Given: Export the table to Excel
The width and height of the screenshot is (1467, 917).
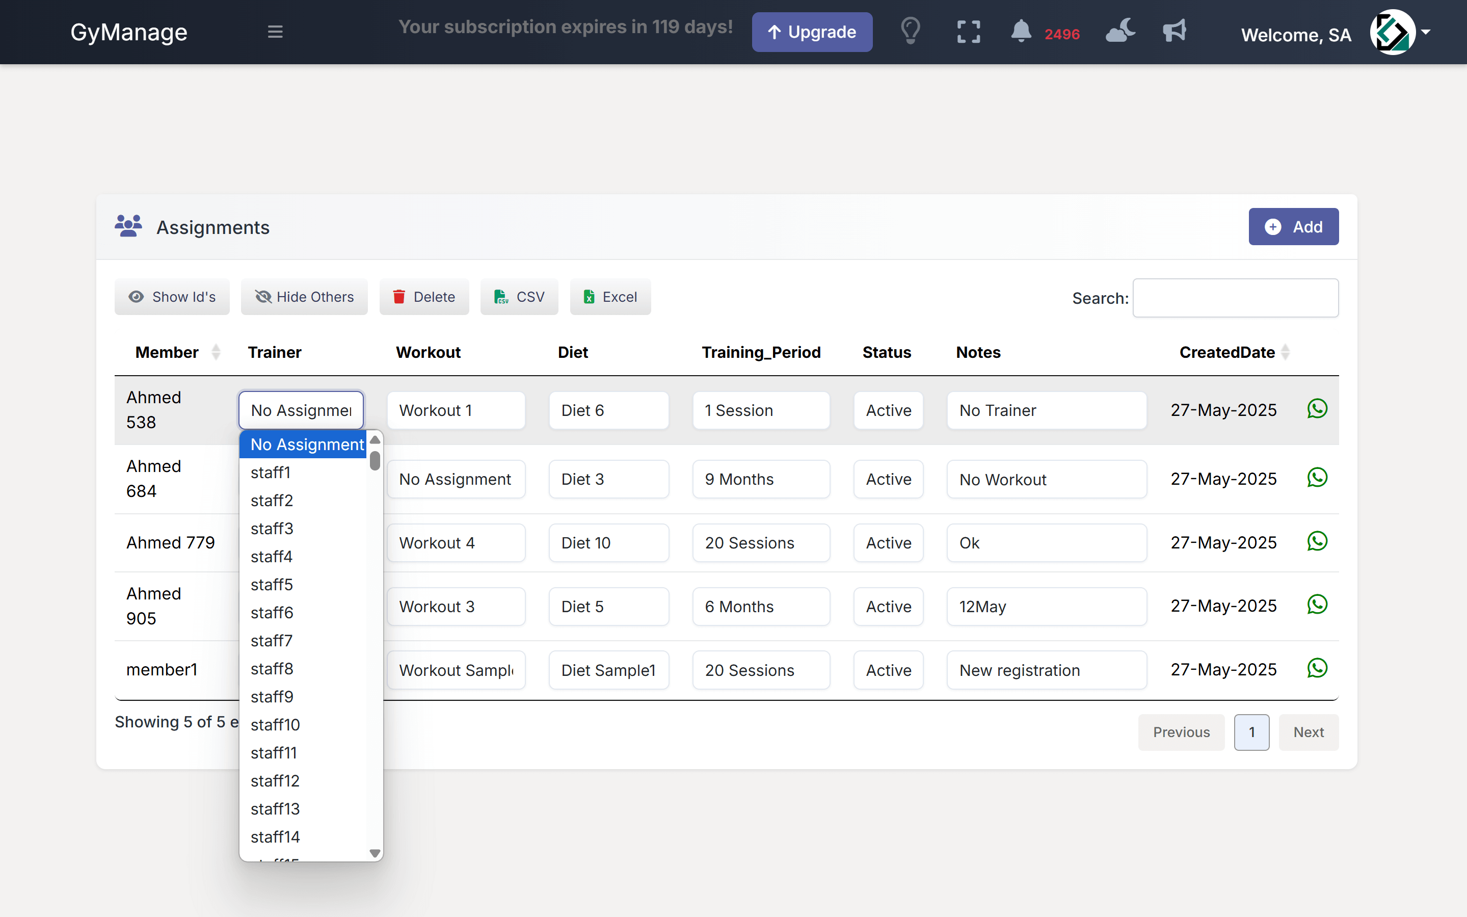Looking at the screenshot, I should 610,297.
